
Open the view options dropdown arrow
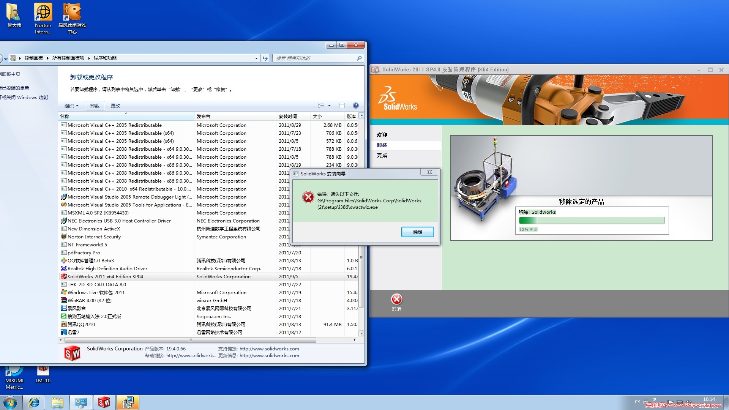[329, 106]
